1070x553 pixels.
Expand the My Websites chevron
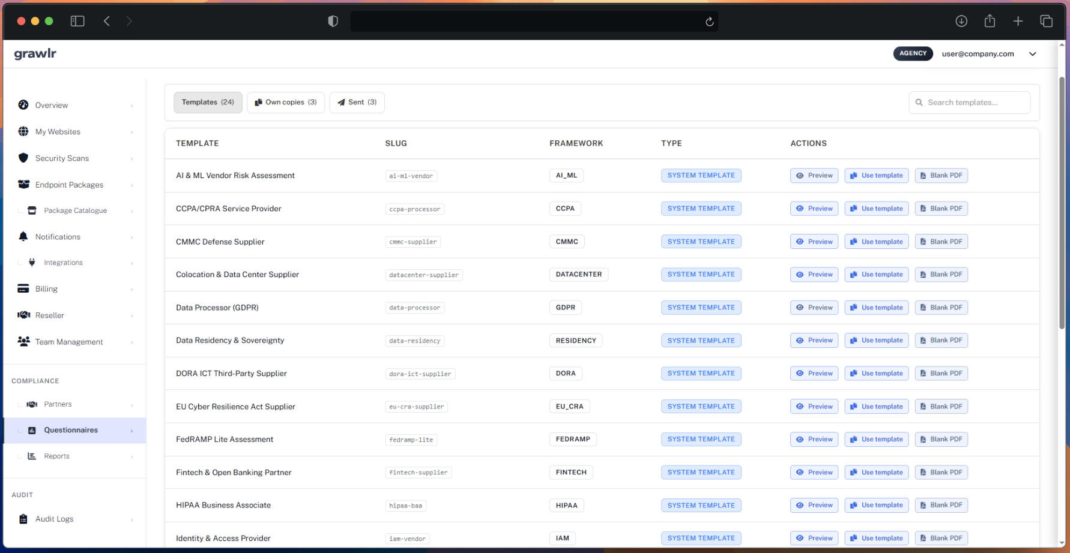click(x=131, y=132)
